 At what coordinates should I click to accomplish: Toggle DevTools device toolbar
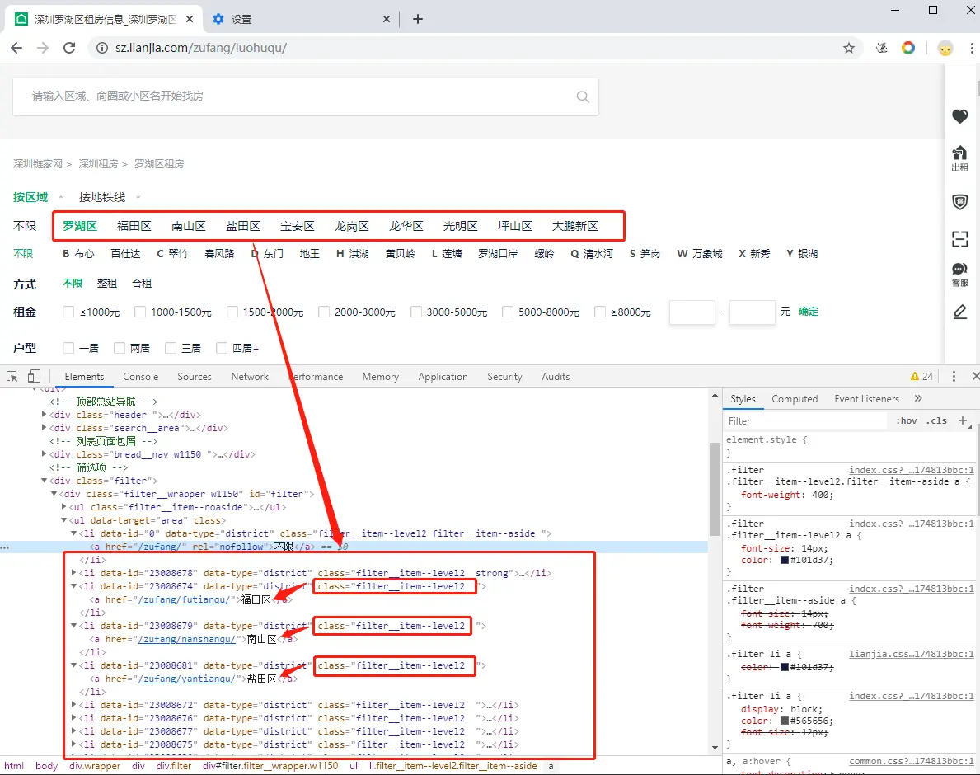click(x=34, y=376)
